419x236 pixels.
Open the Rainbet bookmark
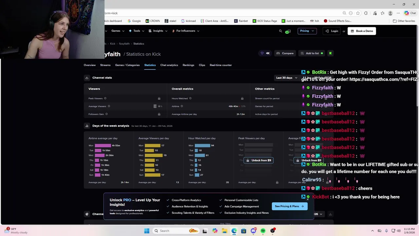(241, 21)
